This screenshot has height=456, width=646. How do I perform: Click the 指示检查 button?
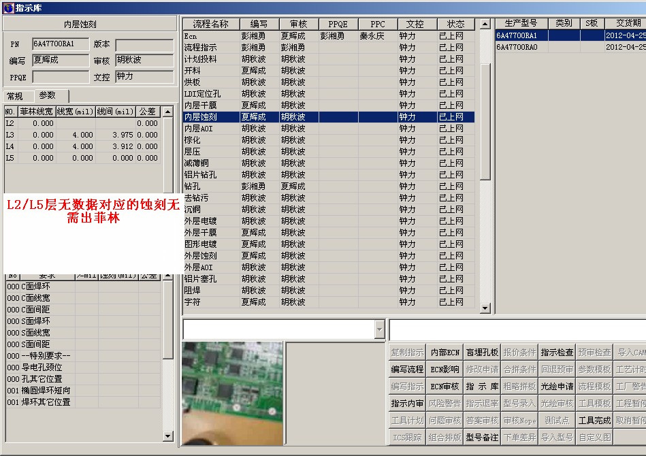pyautogui.click(x=557, y=353)
